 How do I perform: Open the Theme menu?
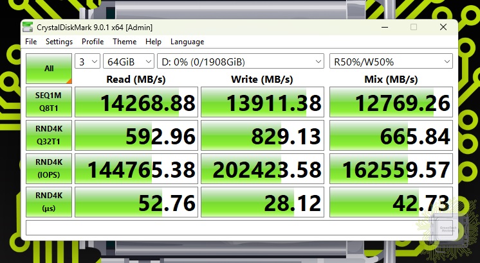pos(124,42)
